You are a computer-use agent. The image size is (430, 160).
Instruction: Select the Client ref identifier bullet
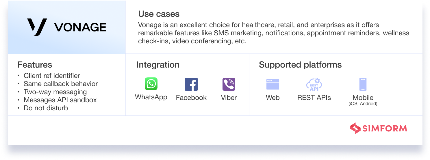(52, 76)
